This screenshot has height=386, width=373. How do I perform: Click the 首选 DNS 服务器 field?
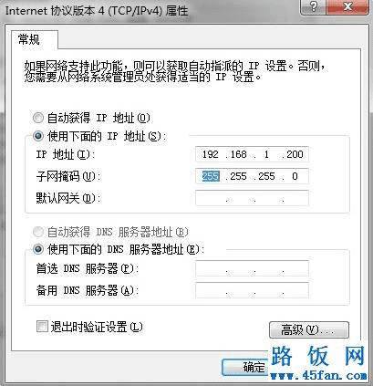252,268
